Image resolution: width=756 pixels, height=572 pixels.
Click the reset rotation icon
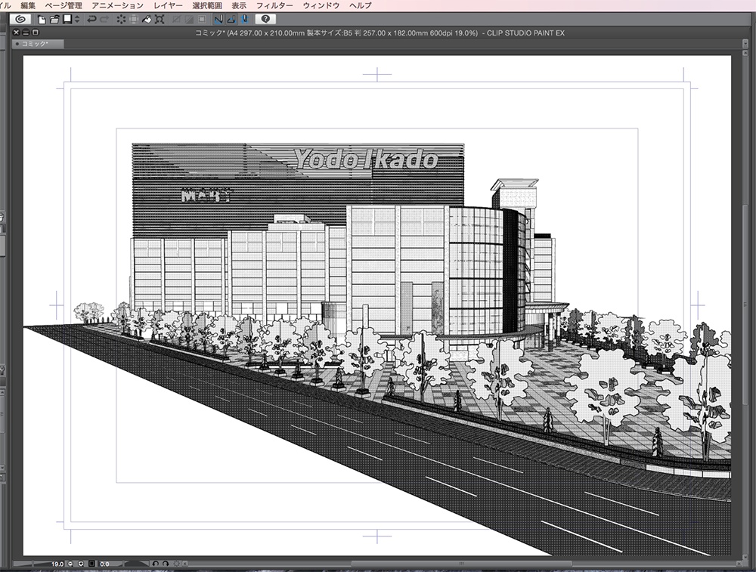click(176, 564)
